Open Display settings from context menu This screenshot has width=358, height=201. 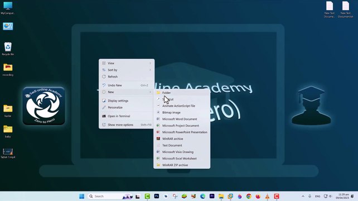(127, 100)
